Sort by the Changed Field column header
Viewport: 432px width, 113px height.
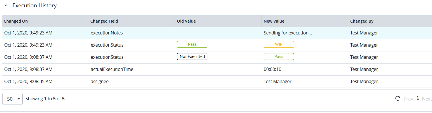point(104,21)
